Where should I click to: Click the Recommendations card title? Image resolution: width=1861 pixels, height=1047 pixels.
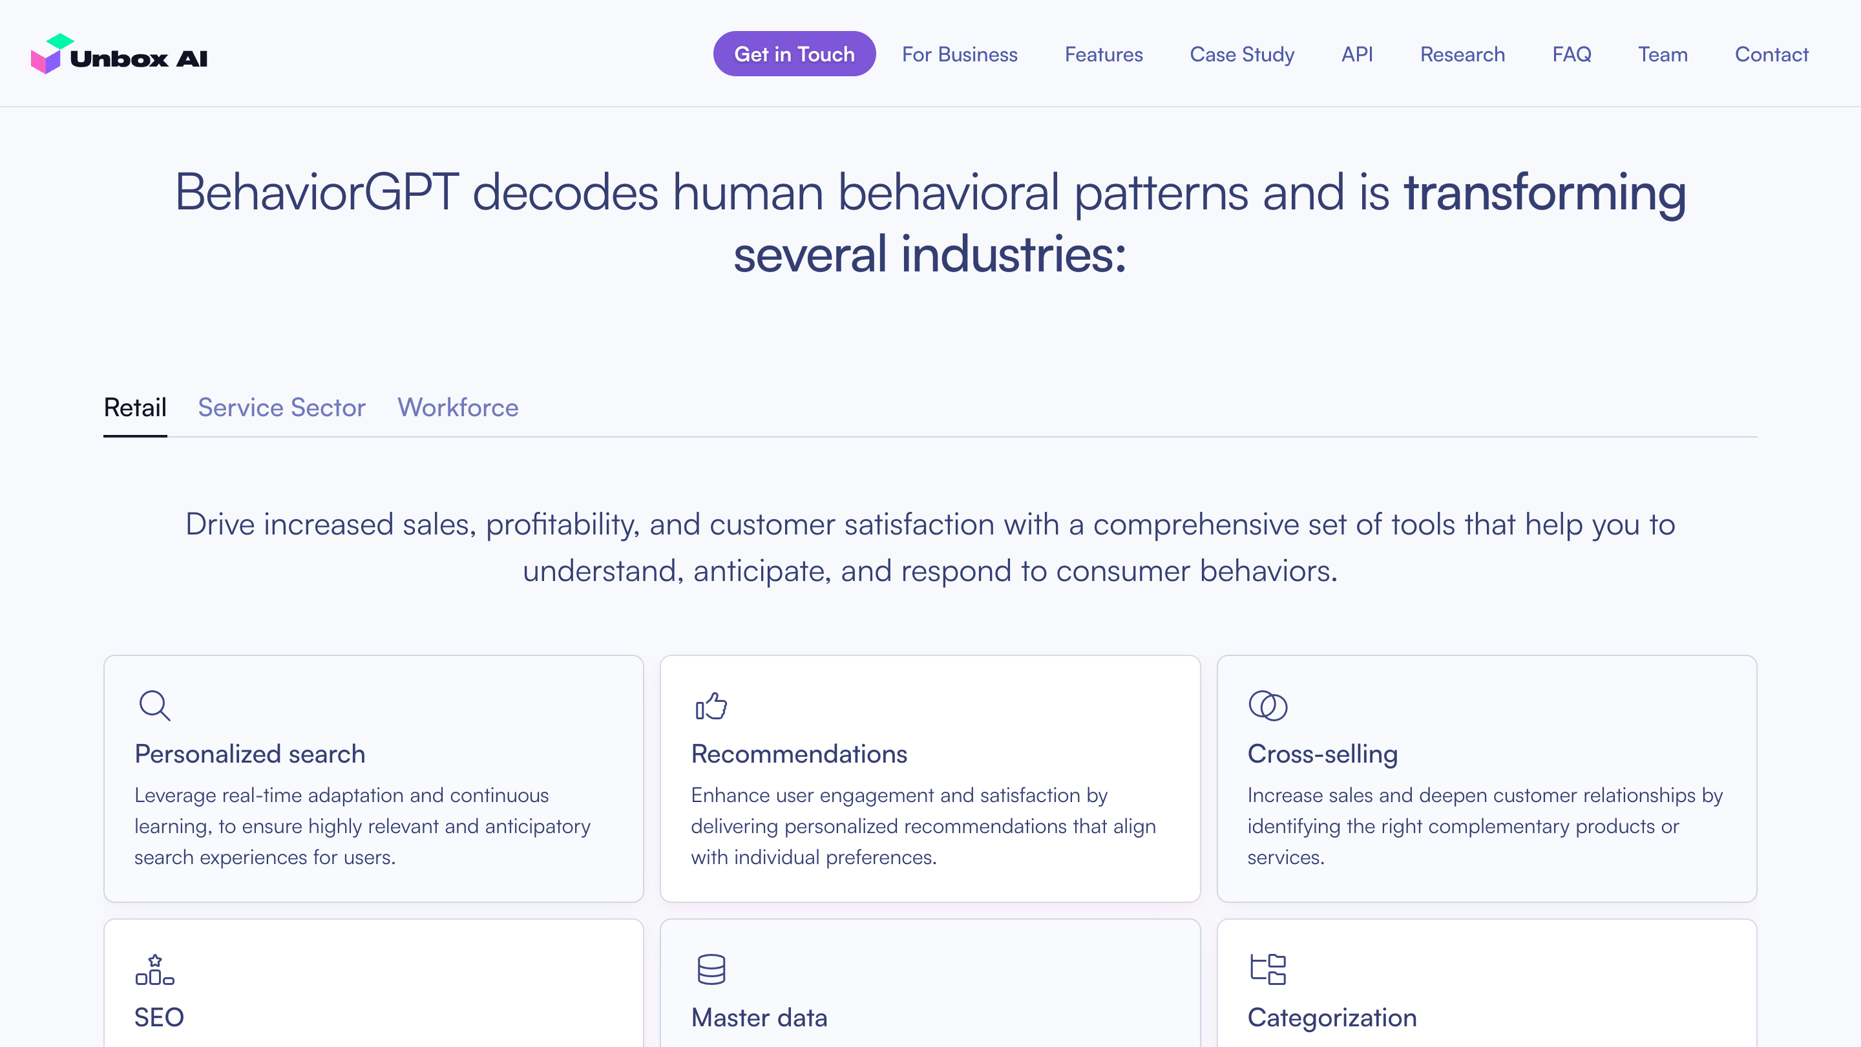pos(798,754)
